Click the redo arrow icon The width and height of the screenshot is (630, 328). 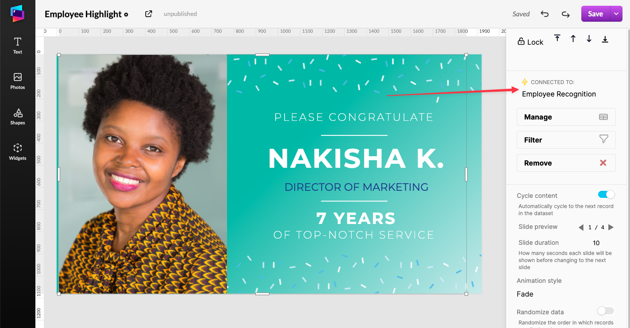[565, 14]
